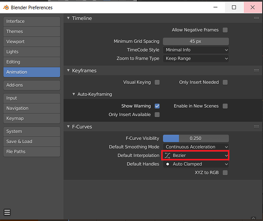Open Zoom to Frame Type dropdown
263x221 pixels.
coord(196,58)
